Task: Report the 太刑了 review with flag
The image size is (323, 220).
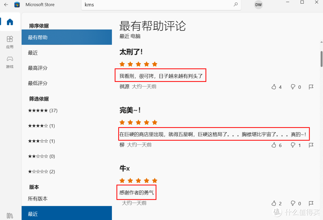Action: pos(311,87)
